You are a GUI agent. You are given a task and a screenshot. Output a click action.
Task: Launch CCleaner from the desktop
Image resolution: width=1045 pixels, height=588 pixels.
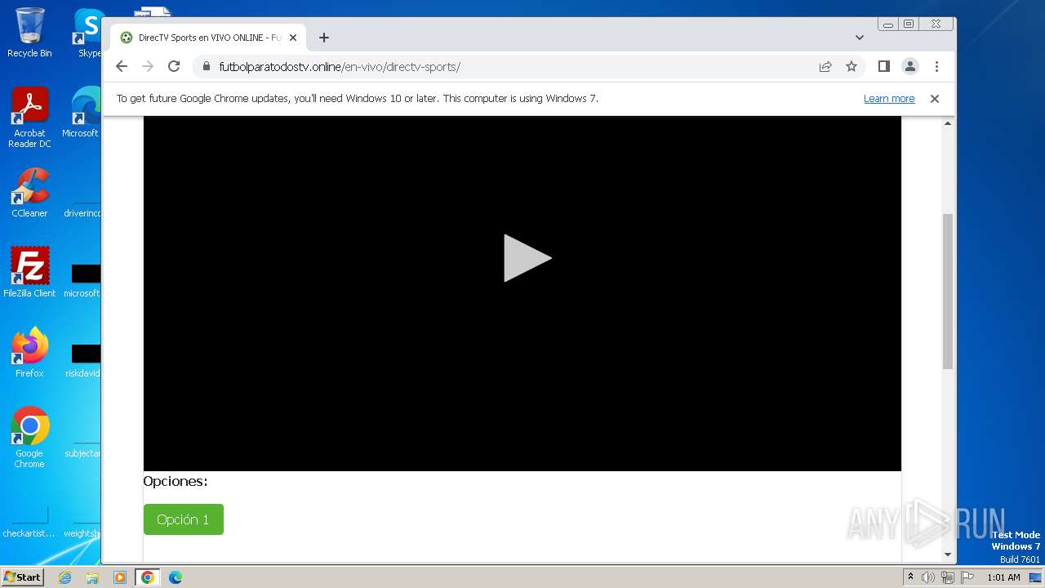(x=29, y=193)
